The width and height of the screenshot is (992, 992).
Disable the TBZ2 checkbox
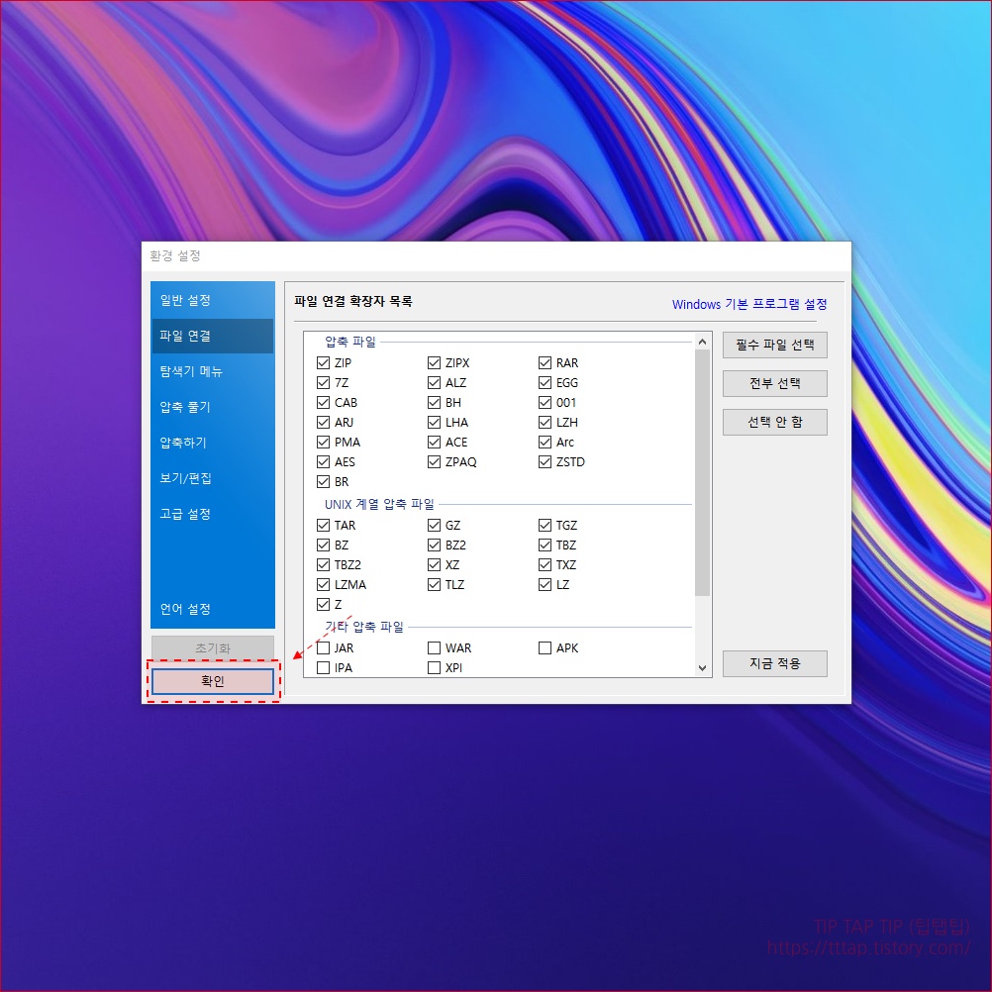324,565
